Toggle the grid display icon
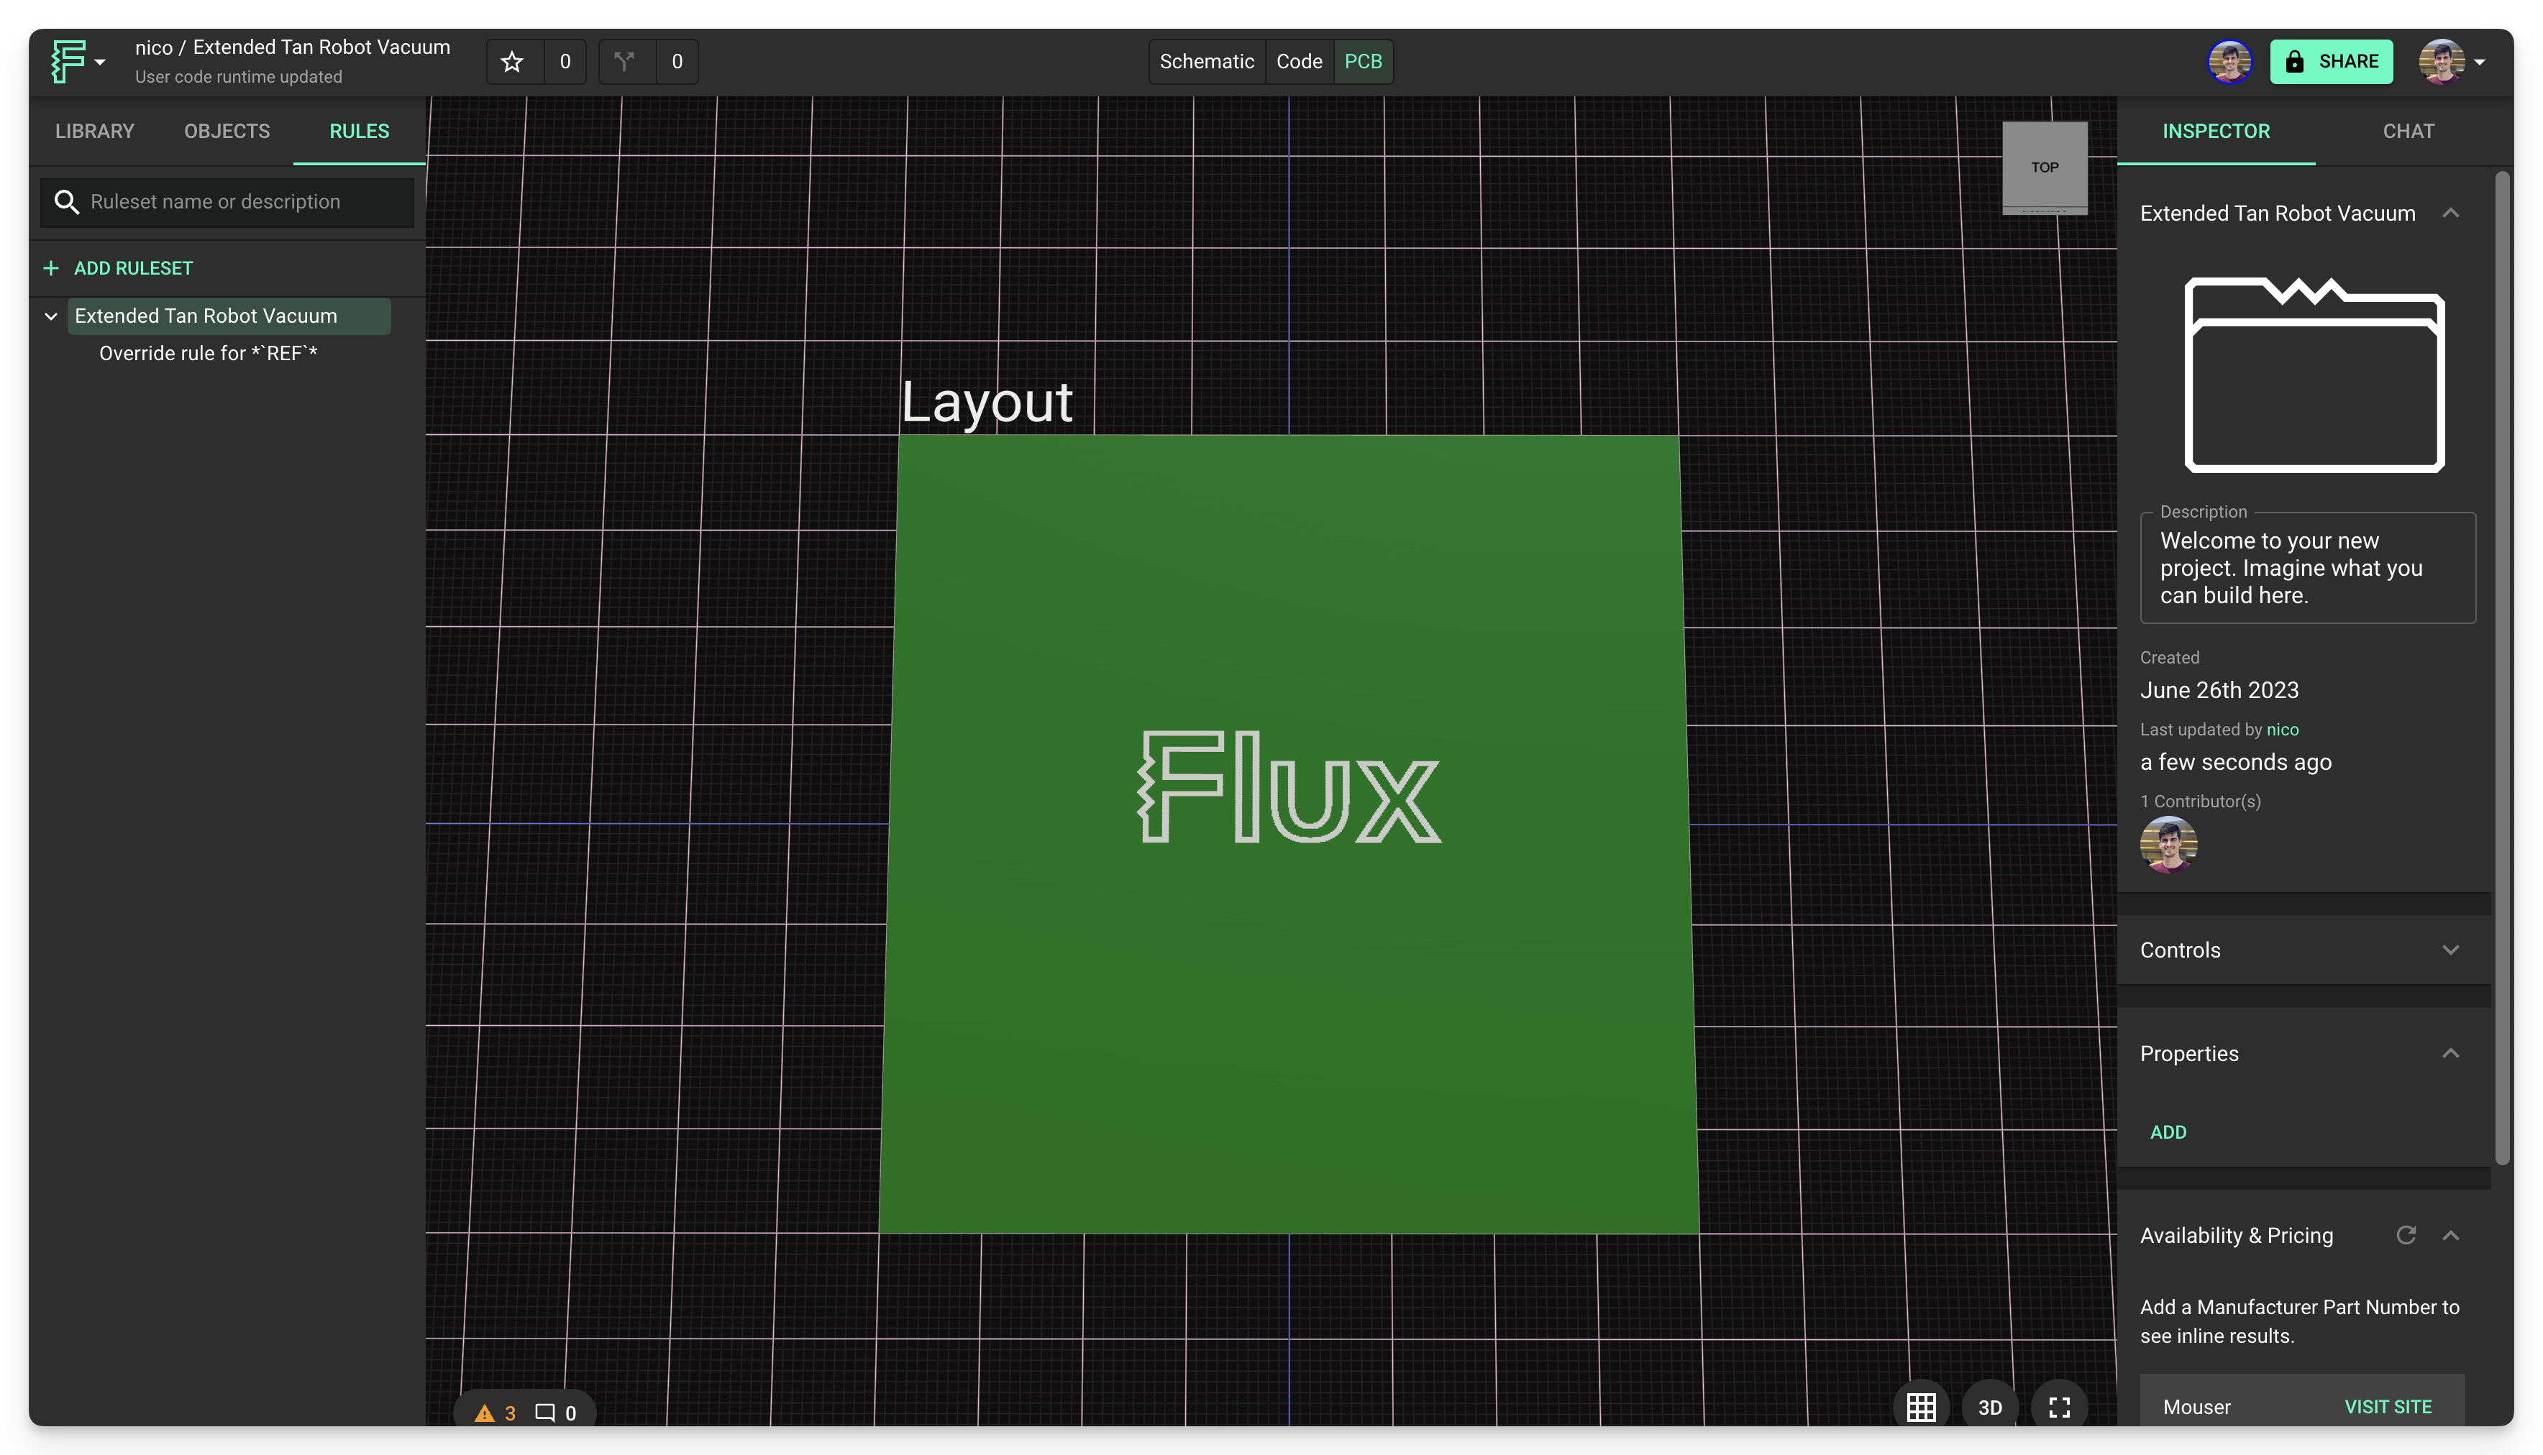Image resolution: width=2543 pixels, height=1455 pixels. tap(1920, 1407)
